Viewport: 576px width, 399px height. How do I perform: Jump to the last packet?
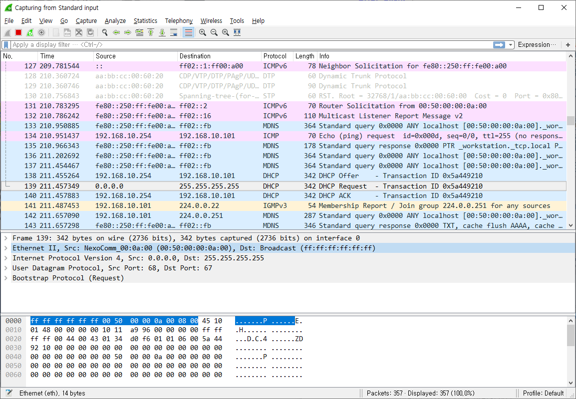[162, 33]
